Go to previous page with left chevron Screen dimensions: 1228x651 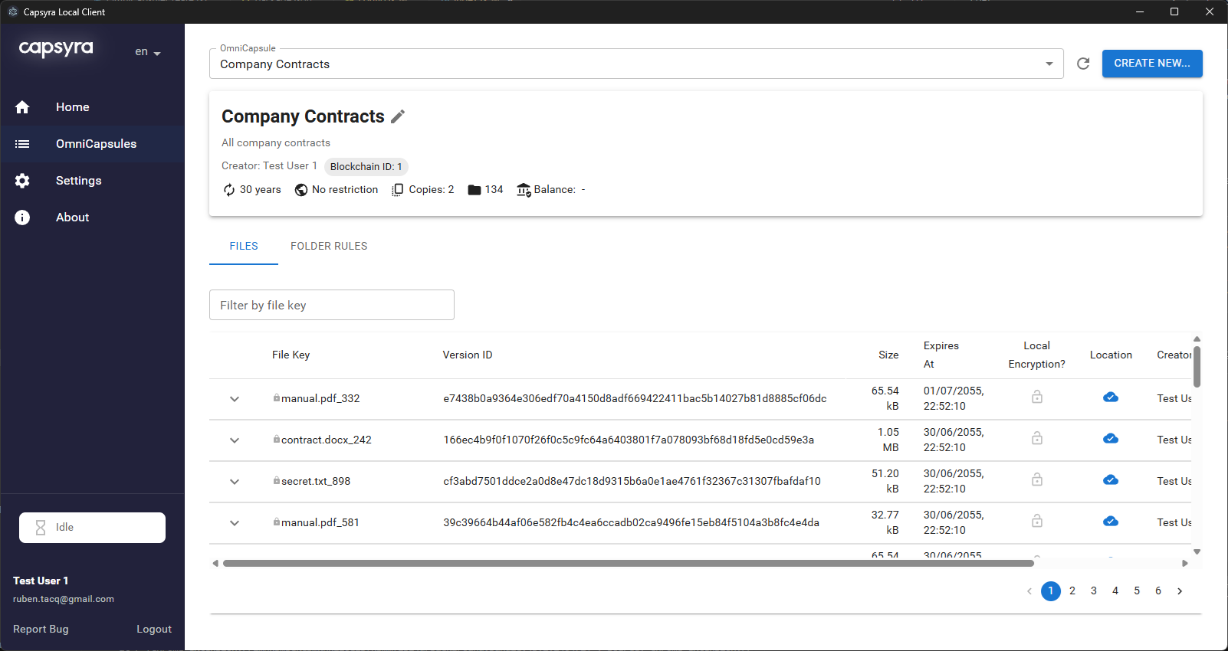[1029, 591]
